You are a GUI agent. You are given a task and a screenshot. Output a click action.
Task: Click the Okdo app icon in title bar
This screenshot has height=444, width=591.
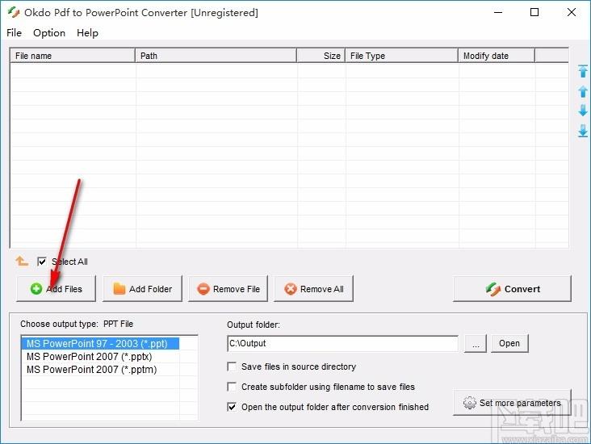pos(14,12)
